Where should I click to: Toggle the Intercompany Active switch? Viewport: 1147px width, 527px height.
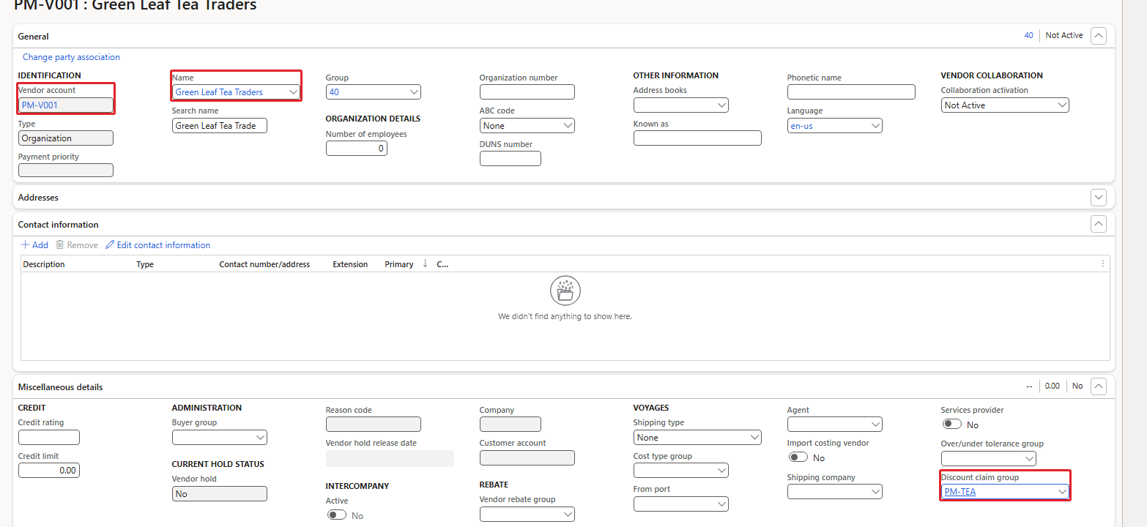(337, 515)
